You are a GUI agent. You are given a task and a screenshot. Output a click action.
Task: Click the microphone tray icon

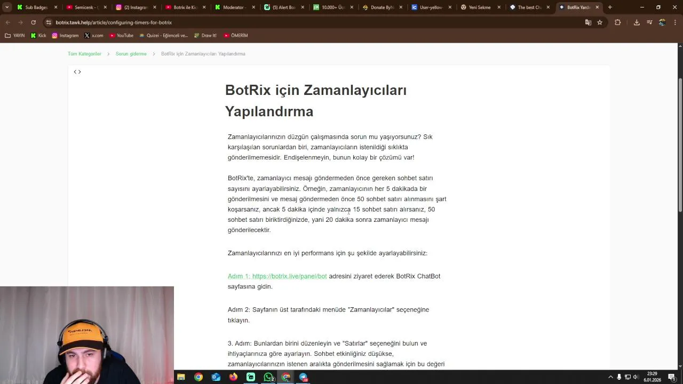click(619, 377)
